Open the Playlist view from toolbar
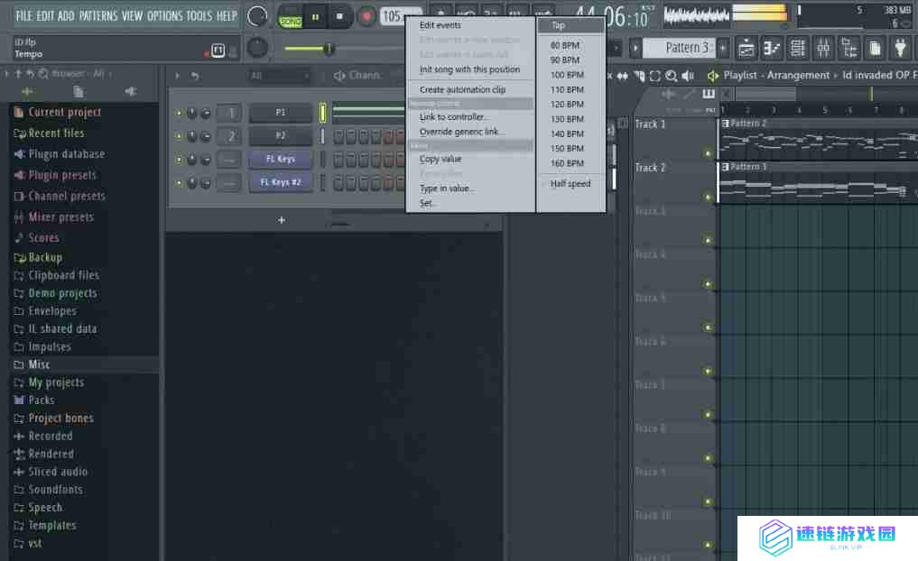Image resolution: width=918 pixels, height=561 pixels. click(746, 49)
